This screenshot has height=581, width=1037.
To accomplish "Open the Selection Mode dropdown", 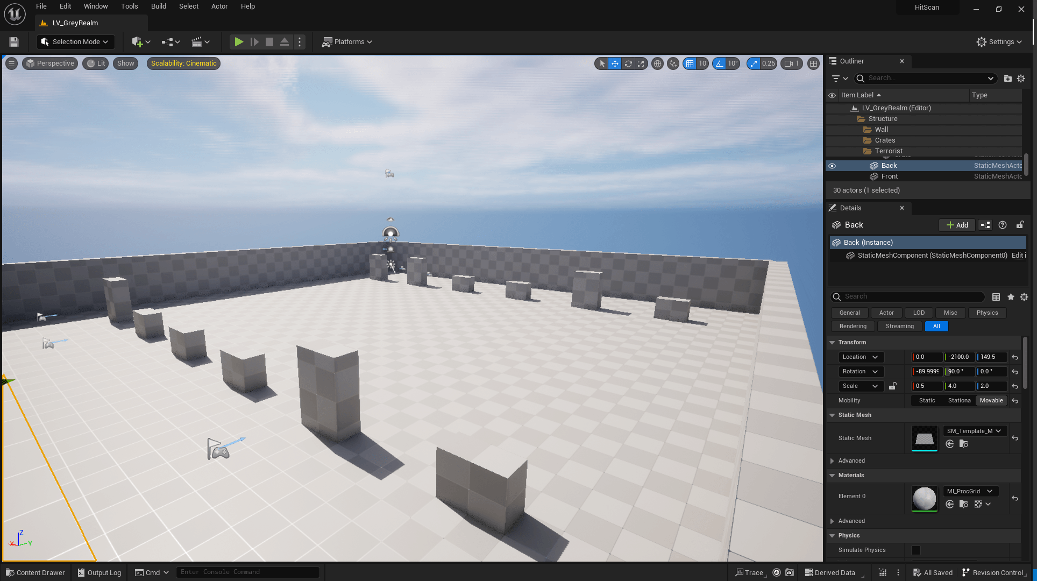I will (75, 41).
